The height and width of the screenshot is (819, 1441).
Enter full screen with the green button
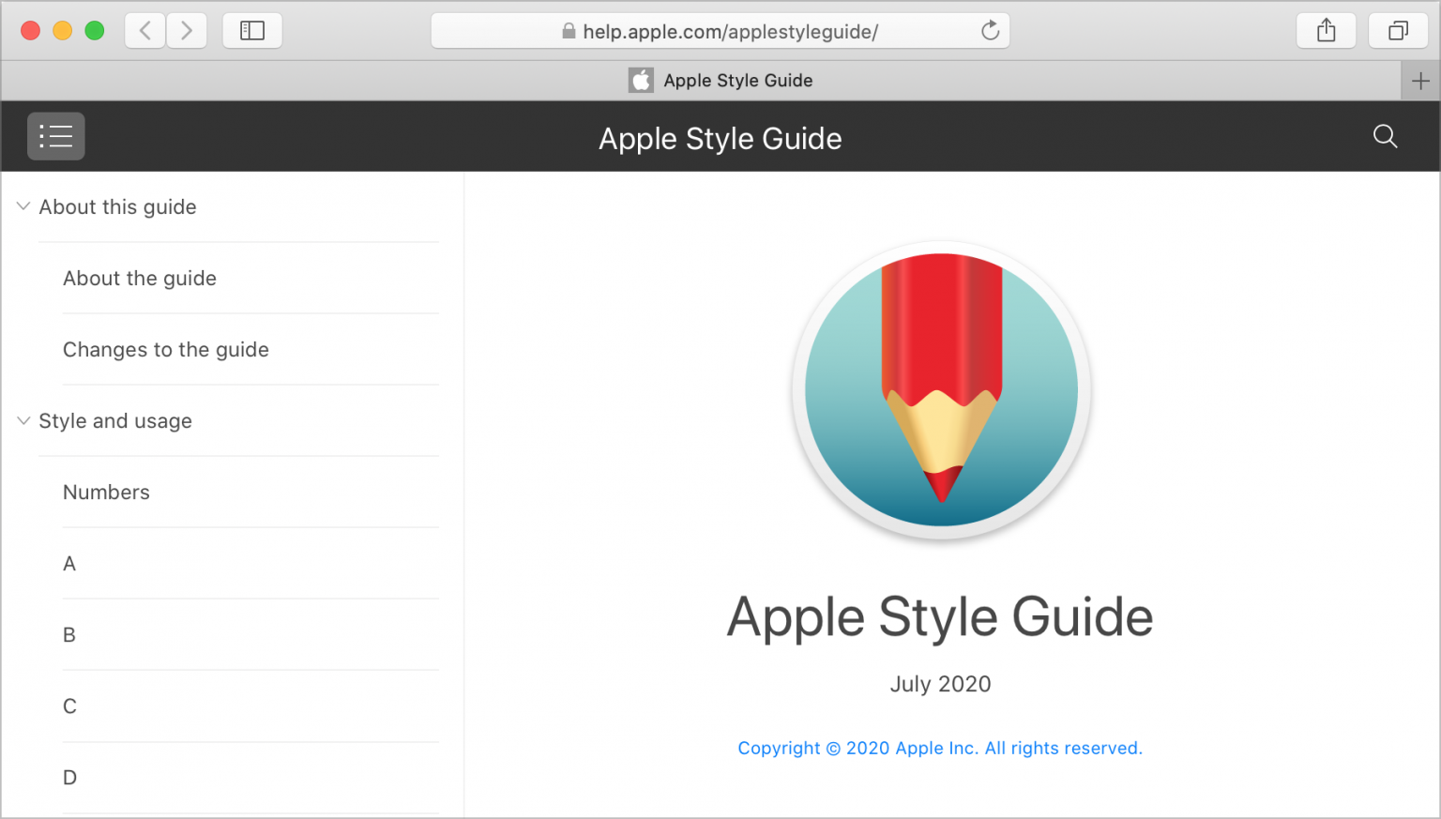click(x=94, y=31)
